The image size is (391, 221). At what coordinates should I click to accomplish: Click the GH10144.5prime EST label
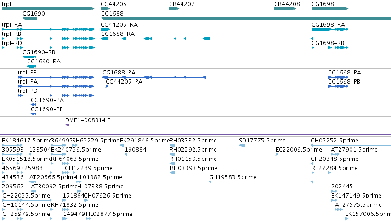click(26, 205)
